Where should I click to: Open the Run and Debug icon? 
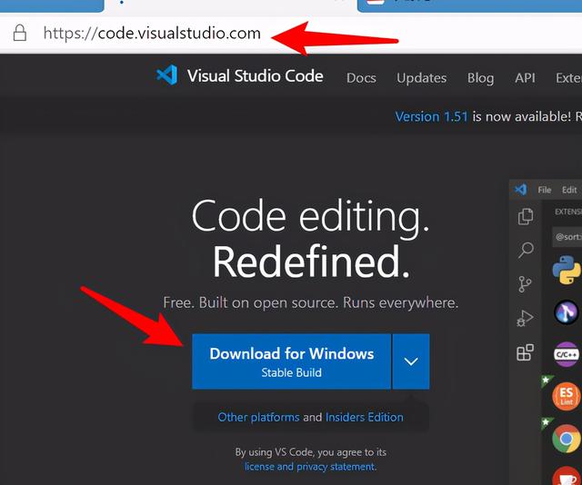click(x=525, y=318)
